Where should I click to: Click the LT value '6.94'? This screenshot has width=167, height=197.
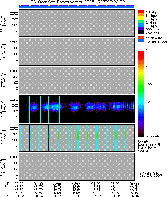19,193
